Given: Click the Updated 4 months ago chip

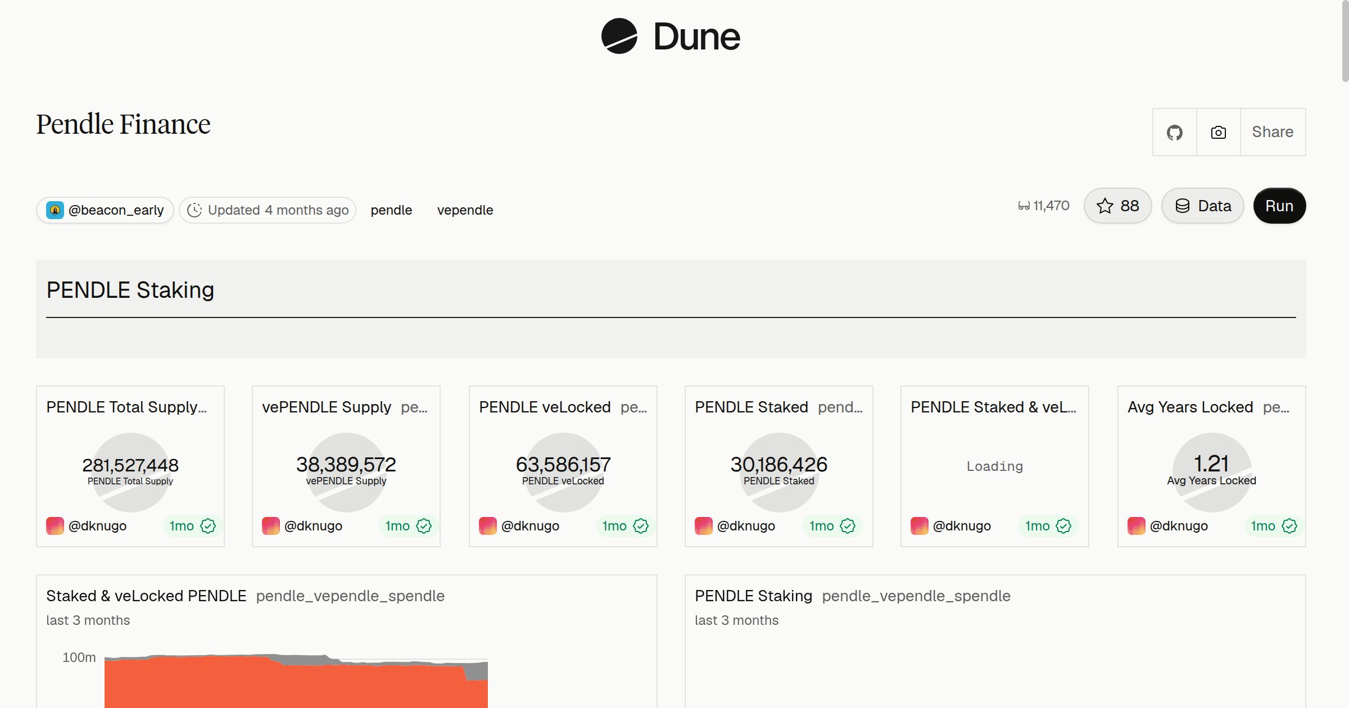Looking at the screenshot, I should point(268,210).
